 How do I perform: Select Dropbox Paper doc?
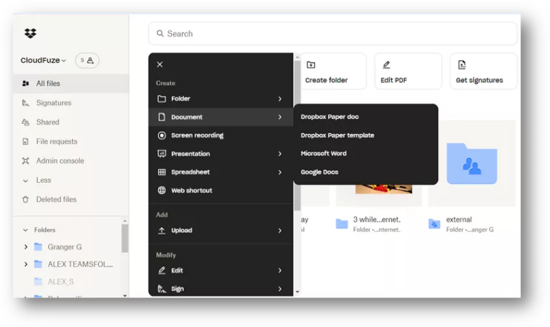click(x=366, y=117)
